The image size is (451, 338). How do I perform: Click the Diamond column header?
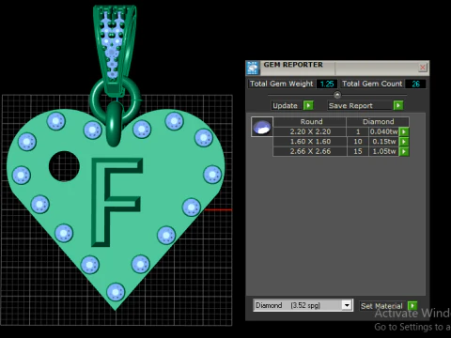point(378,121)
